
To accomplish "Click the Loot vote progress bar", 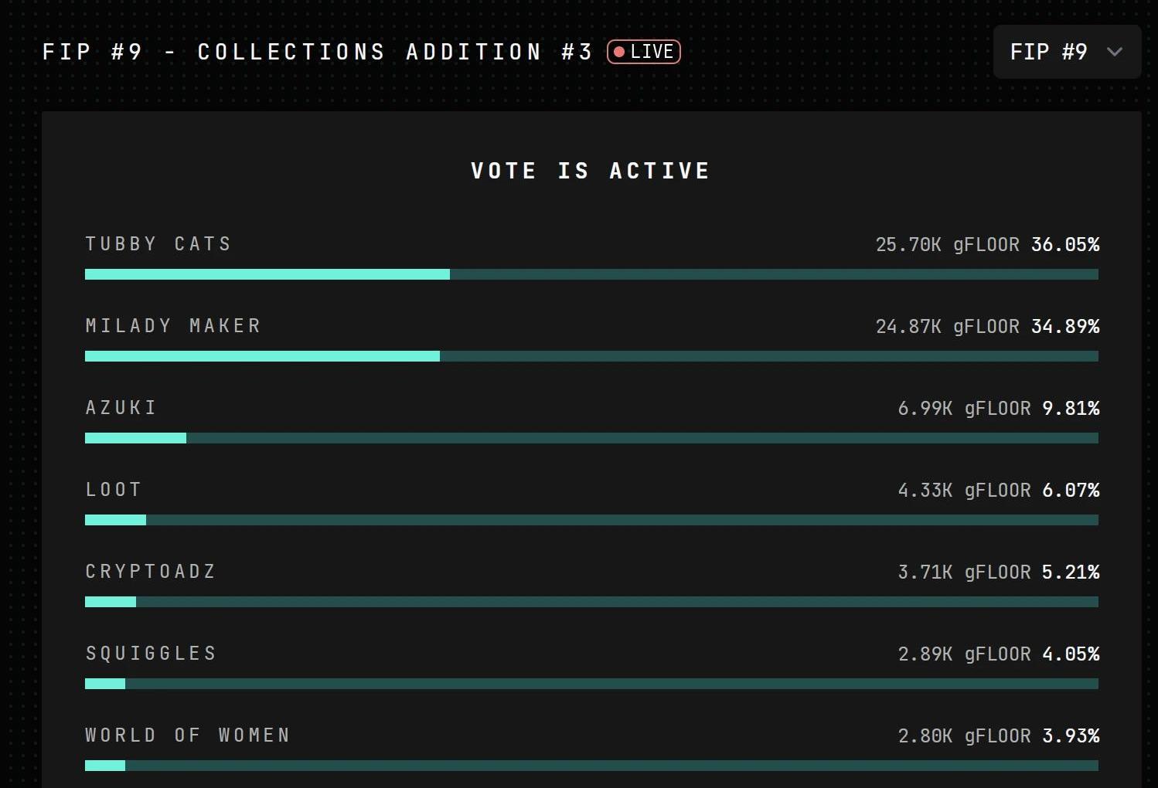I will (x=591, y=520).
